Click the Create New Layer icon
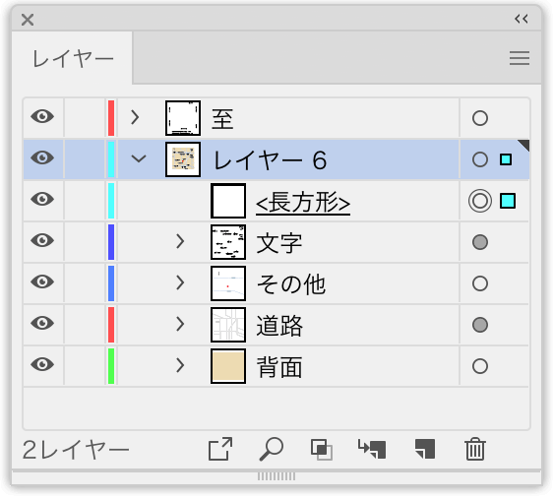The height and width of the screenshot is (500, 553). pos(425,449)
